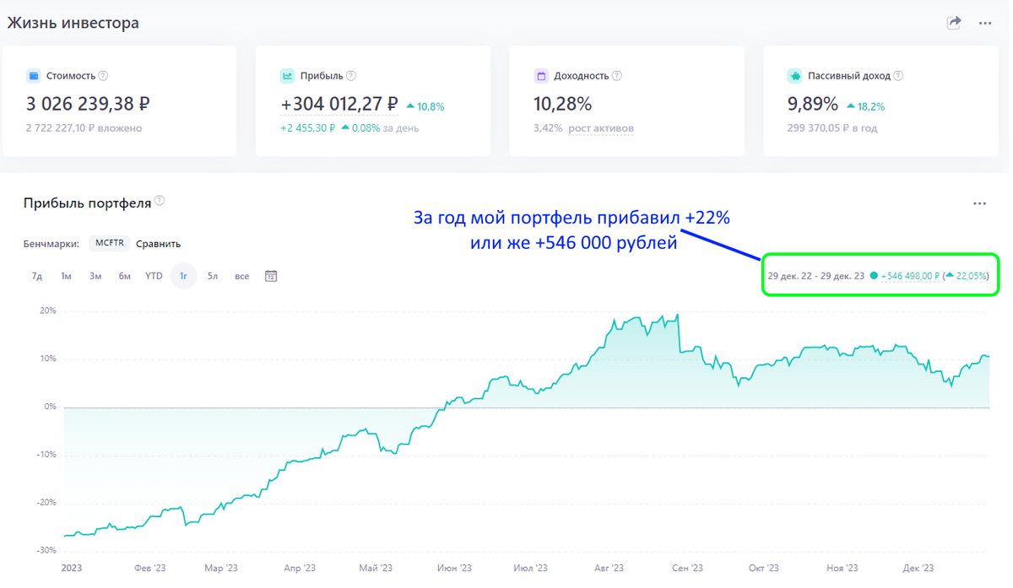
Task: Click the teal dot before +546 498,00 ₽
Action: 874,276
